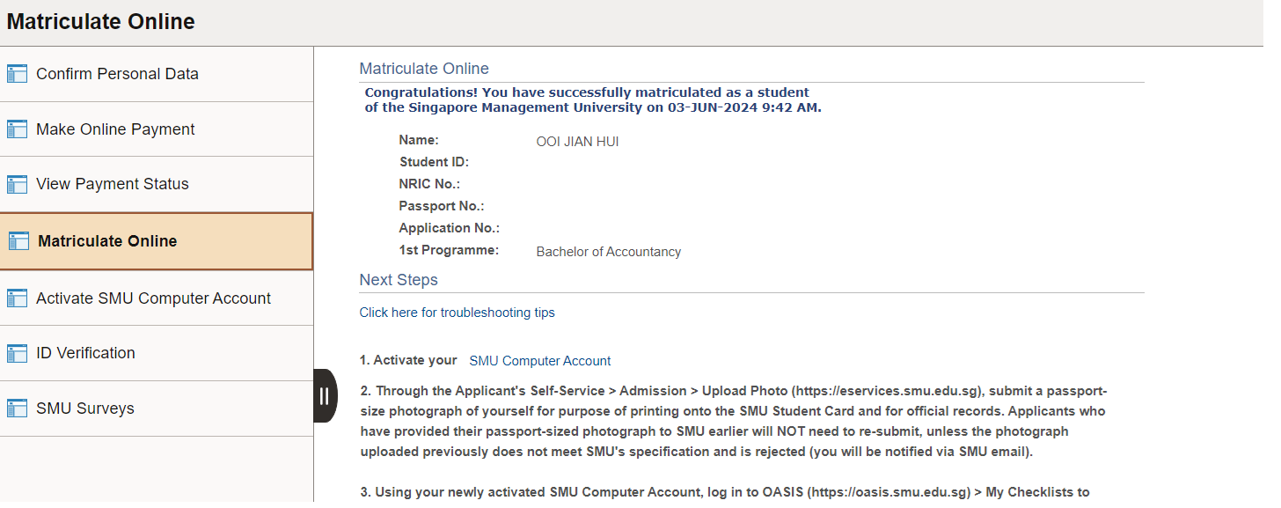1281x508 pixels.
Task: Collapse the sidebar using the panel handle
Action: coord(325,396)
